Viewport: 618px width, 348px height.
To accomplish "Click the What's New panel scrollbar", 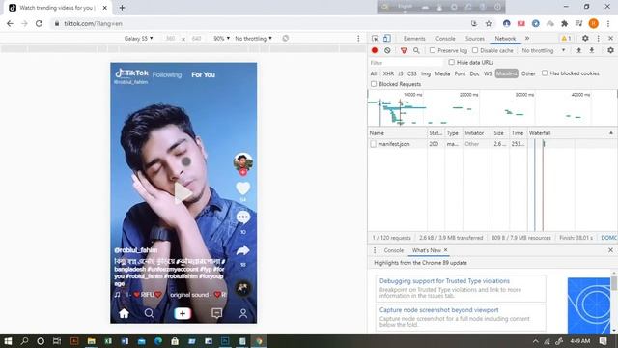I will point(614,282).
